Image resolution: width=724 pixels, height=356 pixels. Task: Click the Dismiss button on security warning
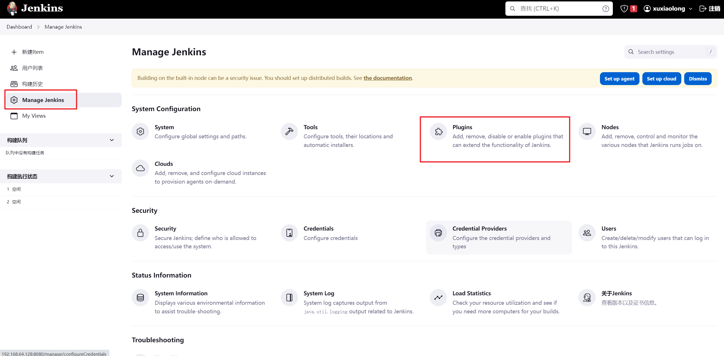pos(697,78)
